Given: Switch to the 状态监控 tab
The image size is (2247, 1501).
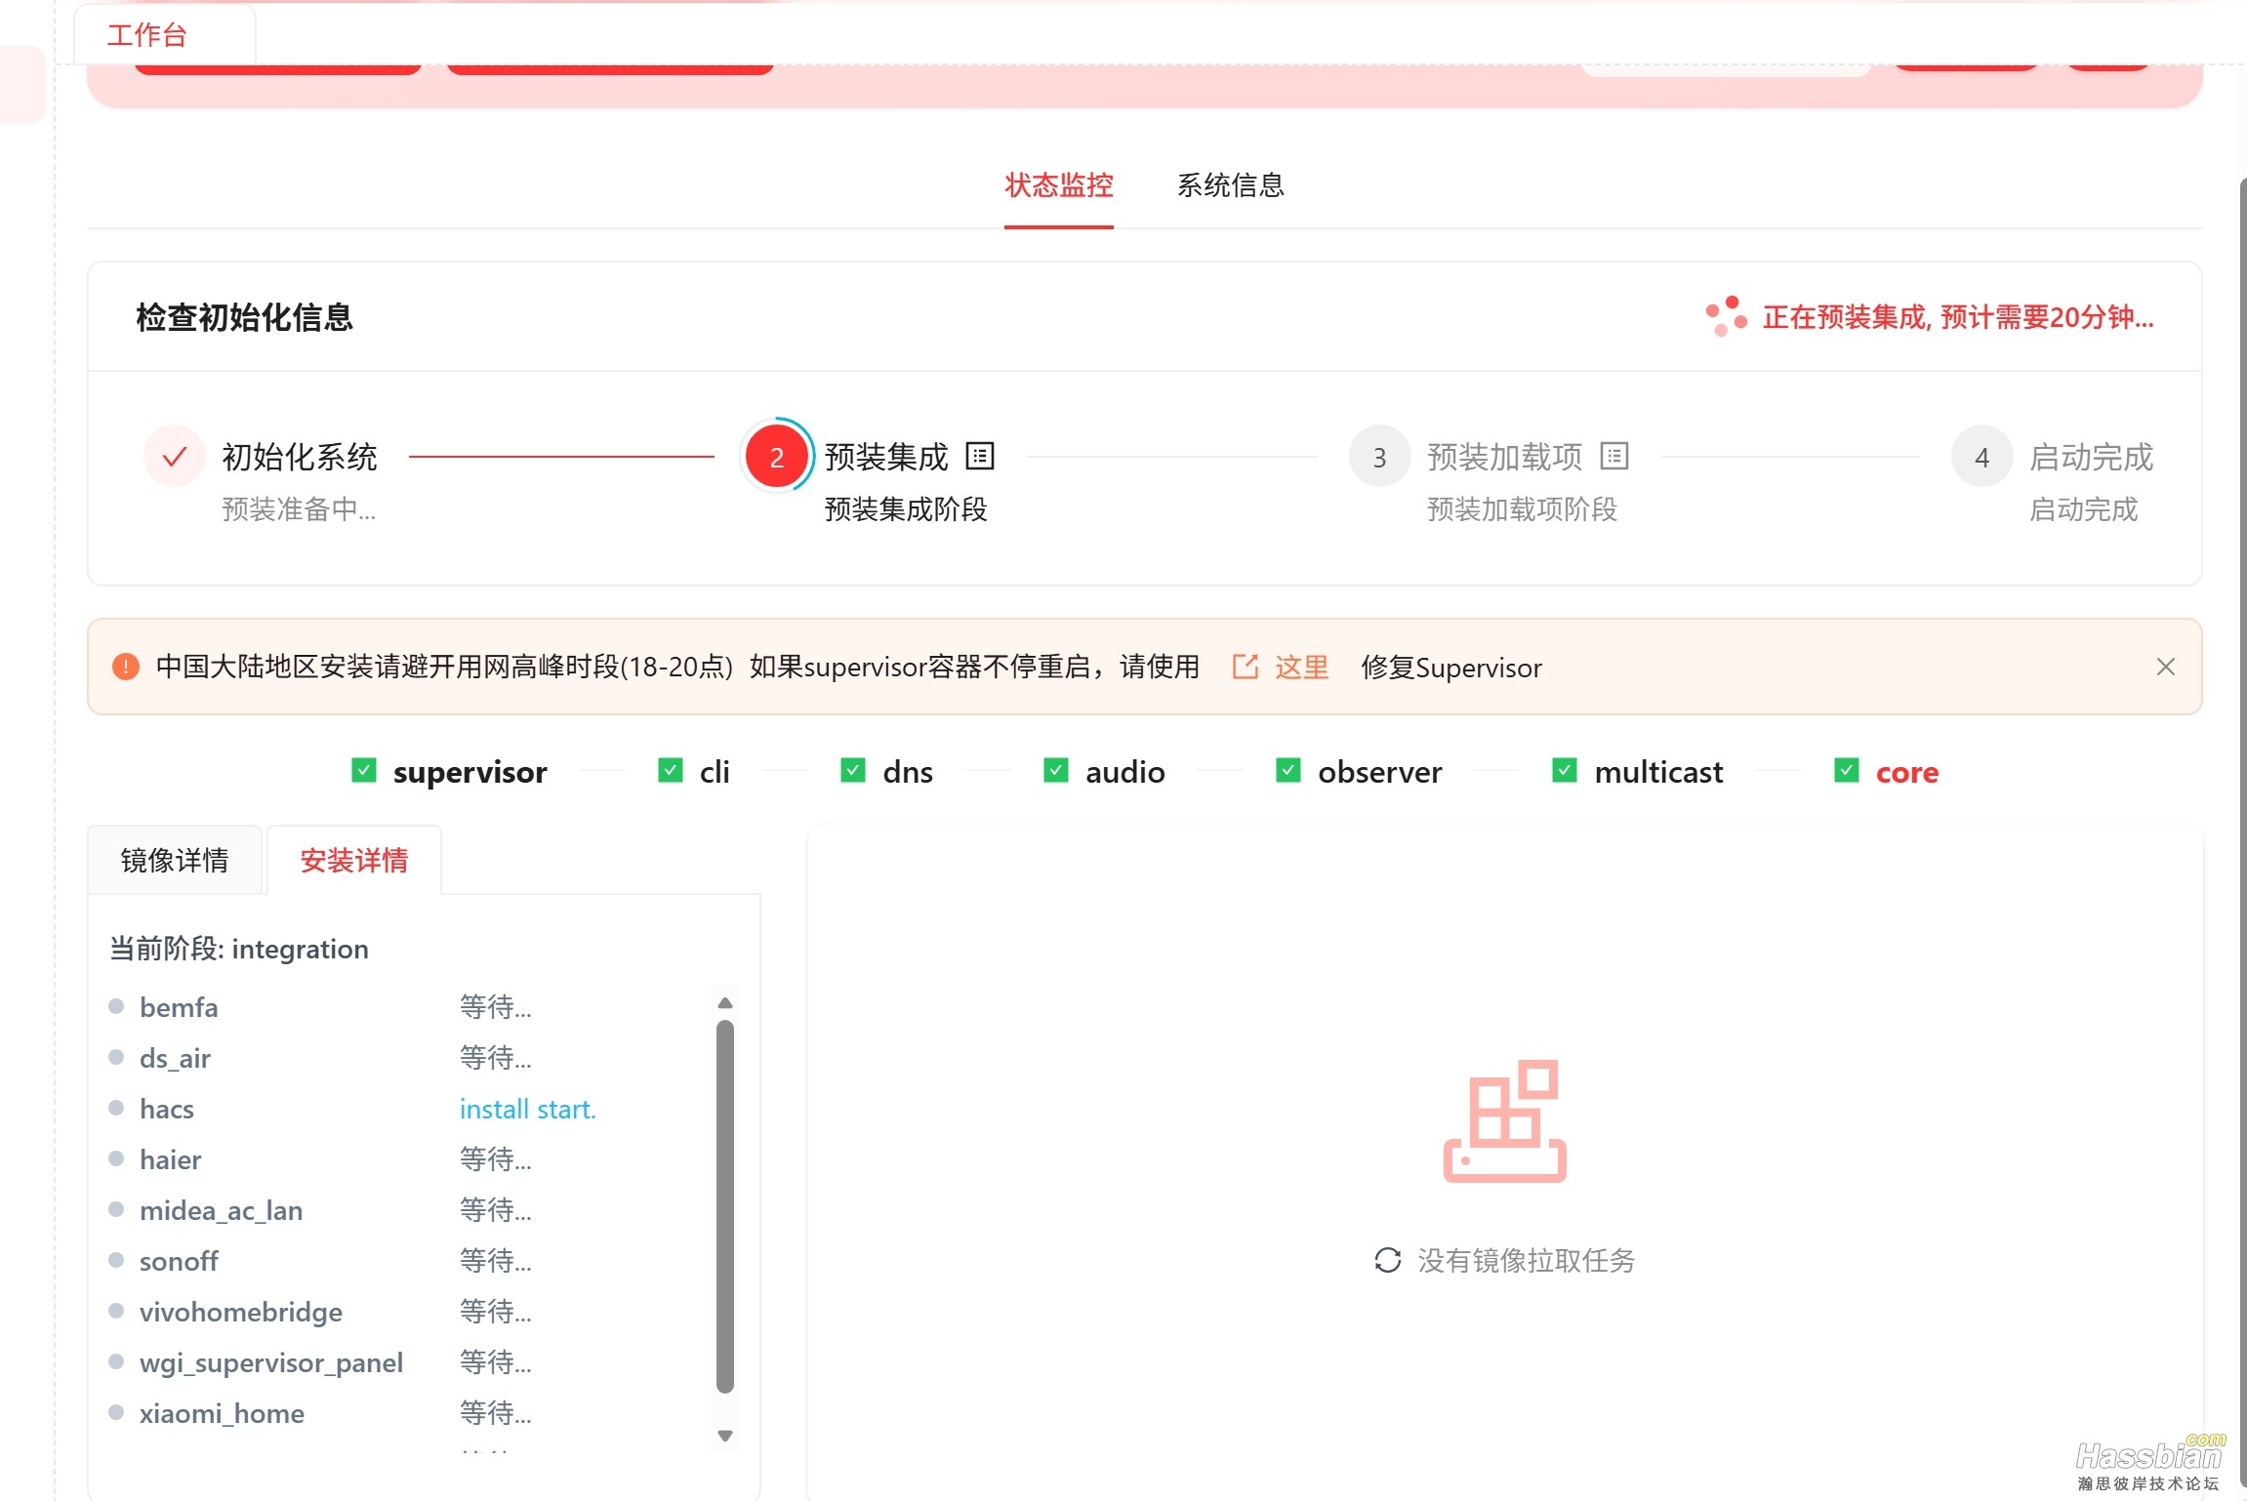Looking at the screenshot, I should 1059,185.
